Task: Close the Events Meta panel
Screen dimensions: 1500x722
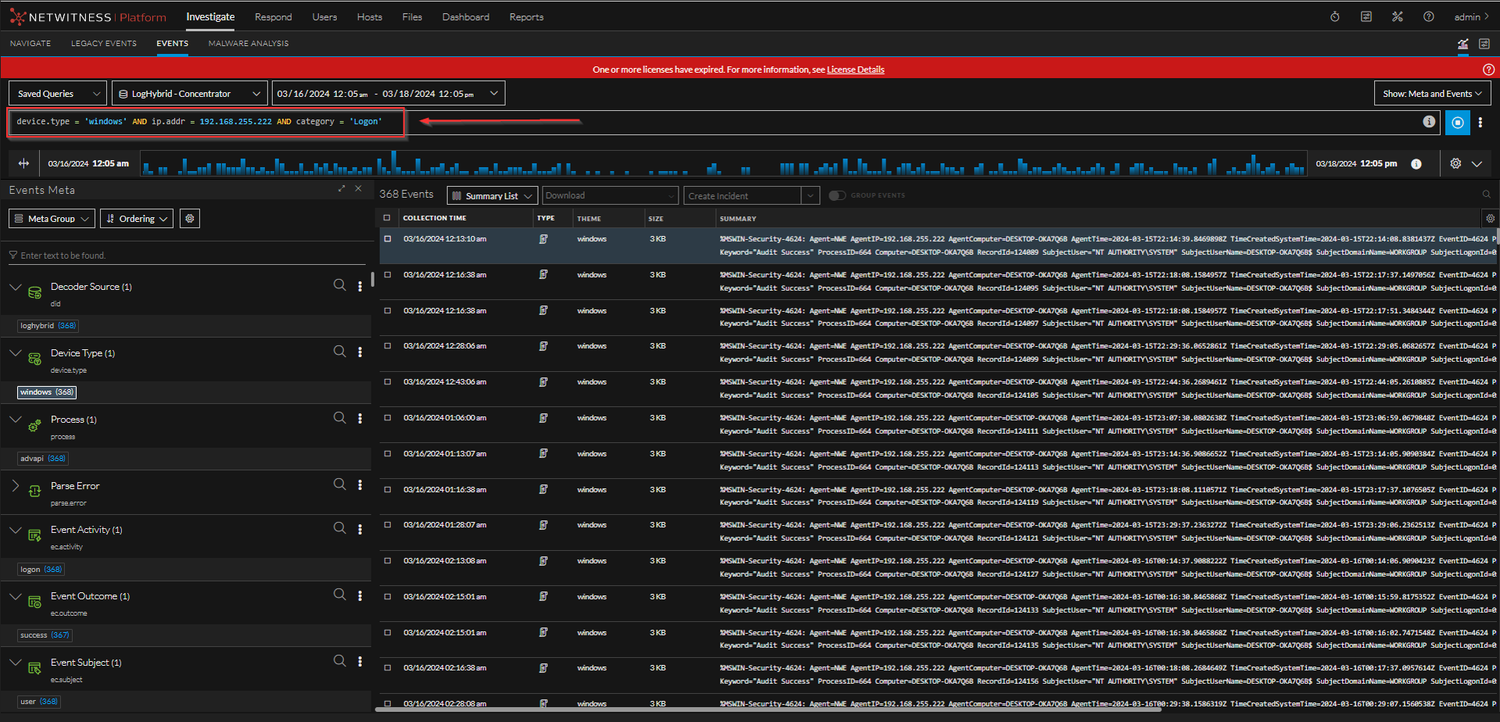Action: (x=358, y=189)
